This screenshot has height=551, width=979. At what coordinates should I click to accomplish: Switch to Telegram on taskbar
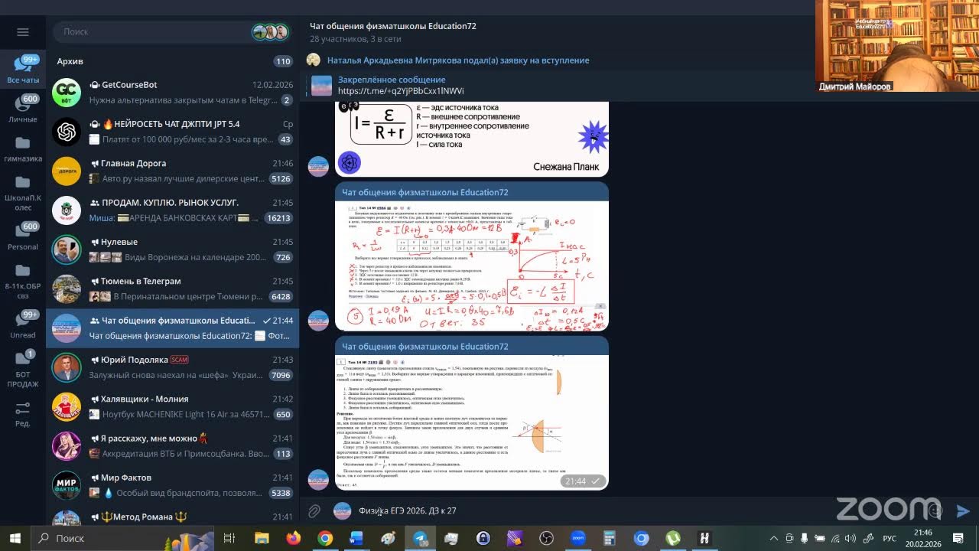pos(421,538)
